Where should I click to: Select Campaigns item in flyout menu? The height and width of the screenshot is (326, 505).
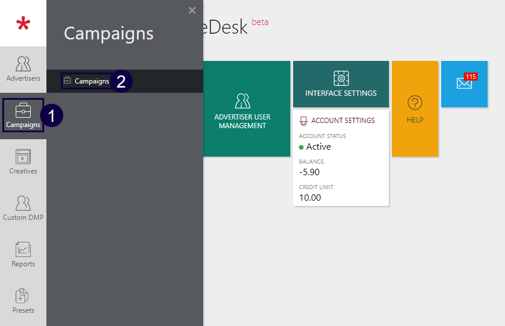(x=92, y=81)
